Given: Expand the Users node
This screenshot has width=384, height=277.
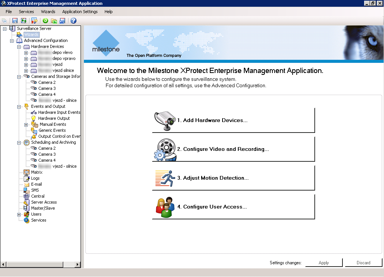Looking at the screenshot, I should (x=19, y=214).
